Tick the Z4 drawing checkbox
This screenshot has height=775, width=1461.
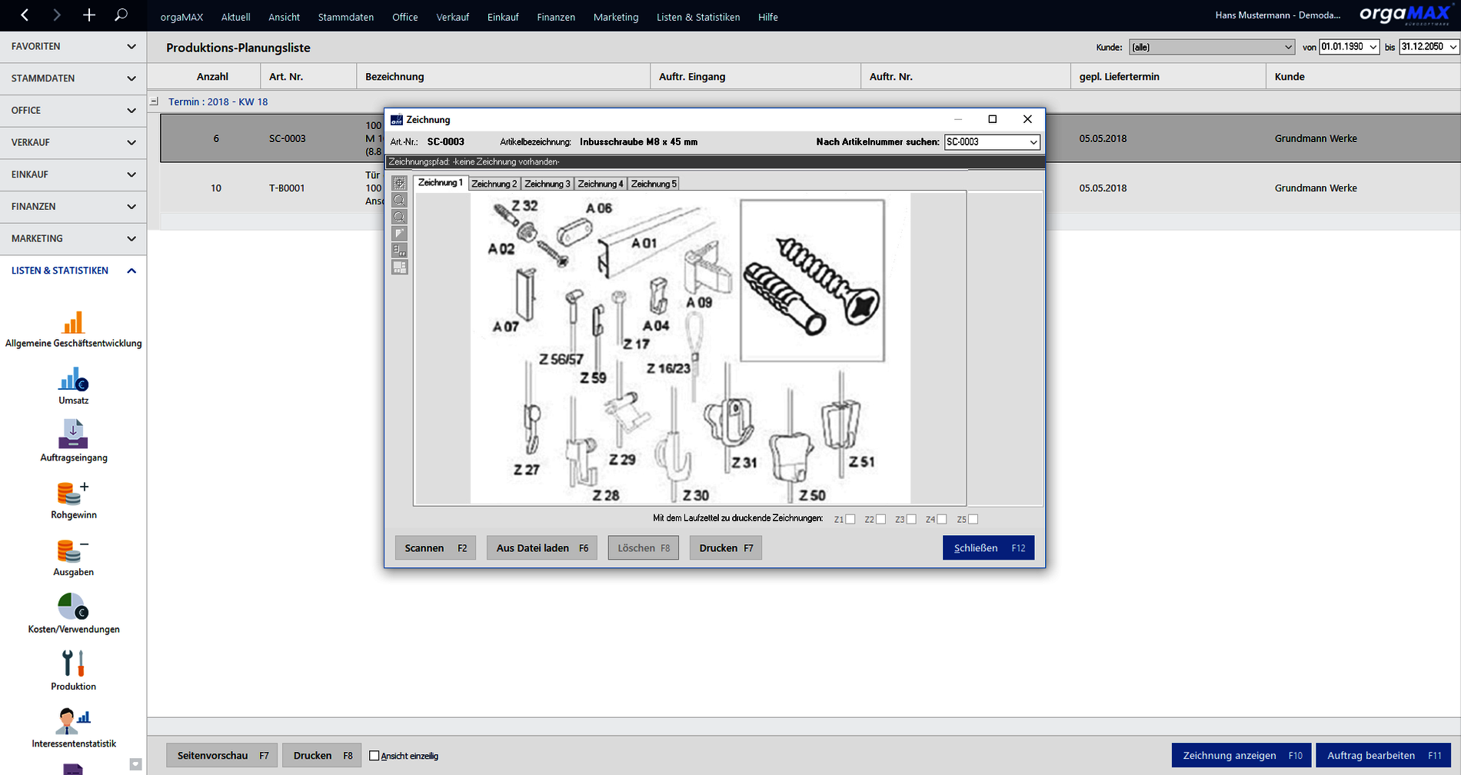942,520
